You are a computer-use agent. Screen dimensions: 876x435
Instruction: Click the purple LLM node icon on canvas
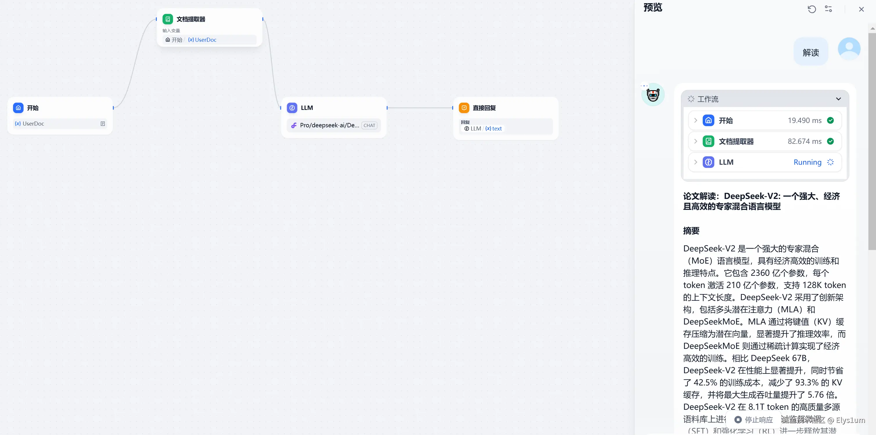coord(292,108)
